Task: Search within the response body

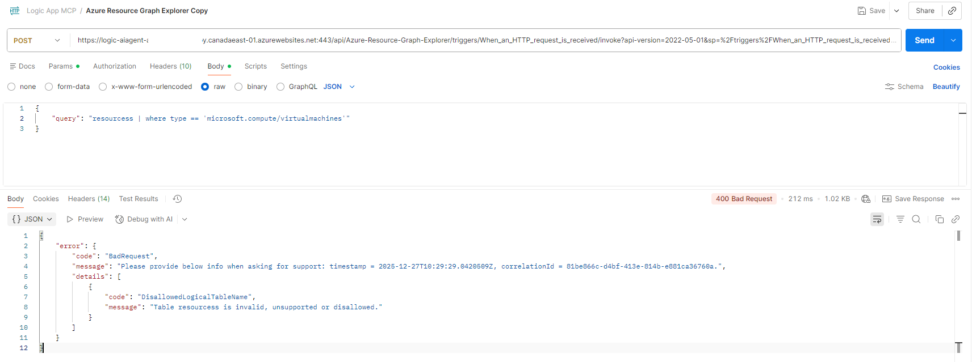Action: coord(916,219)
